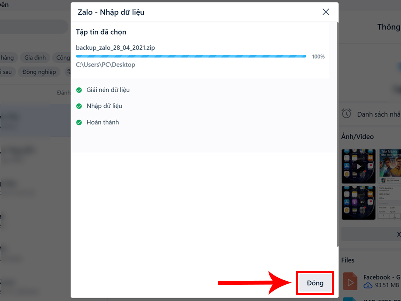Click the Ảnh/Video section header

point(357,137)
